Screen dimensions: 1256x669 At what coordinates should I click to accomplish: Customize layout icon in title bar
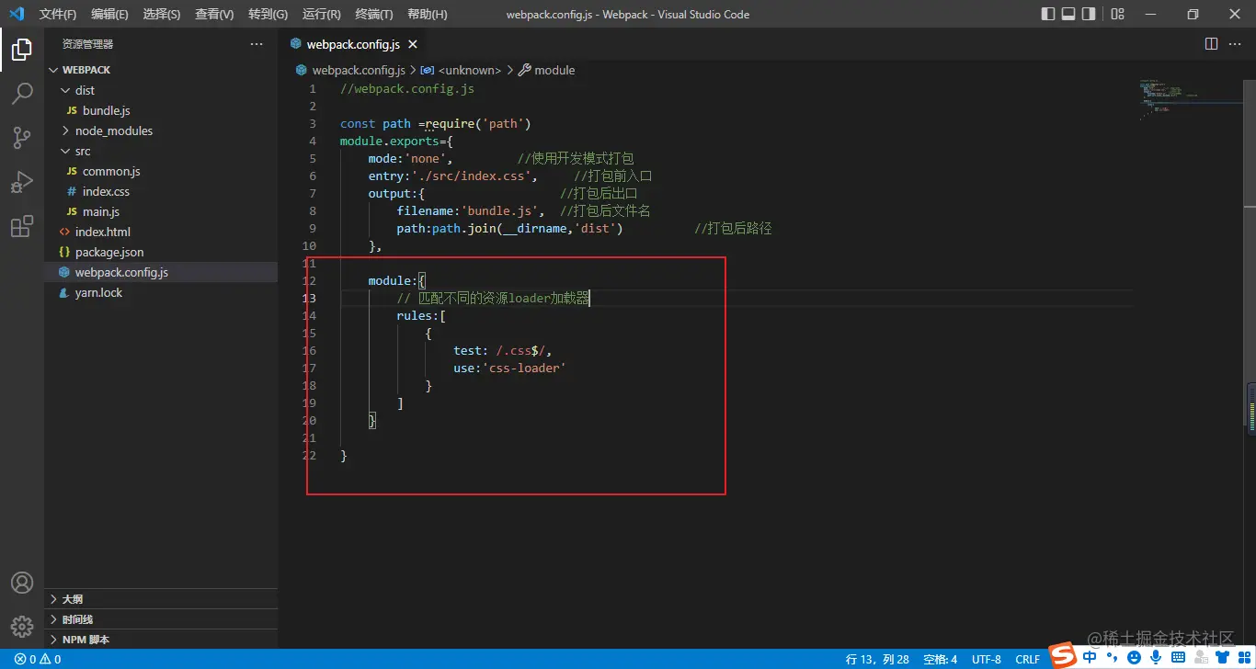1117,14
